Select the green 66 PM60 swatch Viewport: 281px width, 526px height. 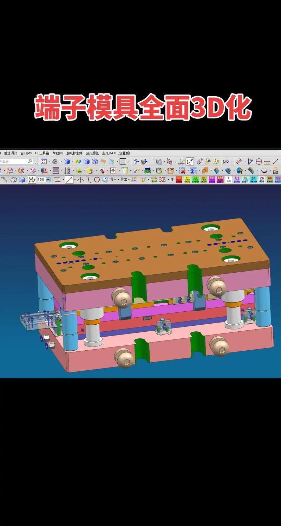click(x=270, y=180)
